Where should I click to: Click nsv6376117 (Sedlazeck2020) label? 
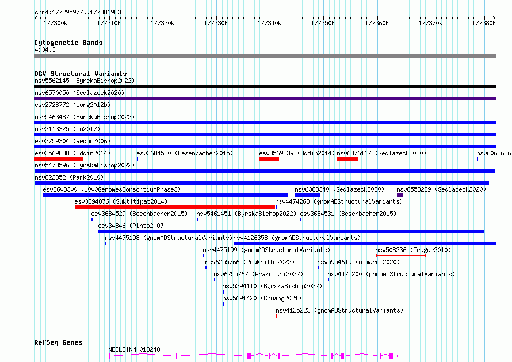point(381,153)
